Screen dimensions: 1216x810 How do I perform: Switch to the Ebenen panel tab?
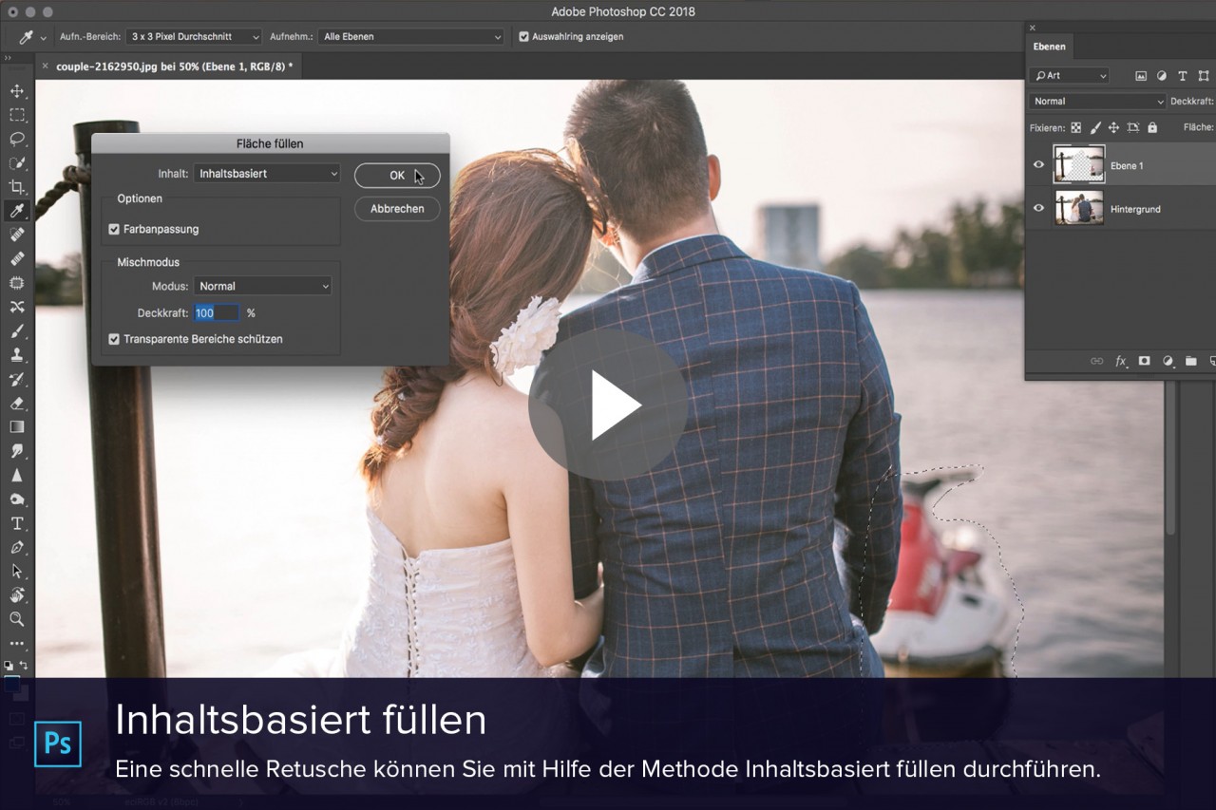[x=1050, y=47]
